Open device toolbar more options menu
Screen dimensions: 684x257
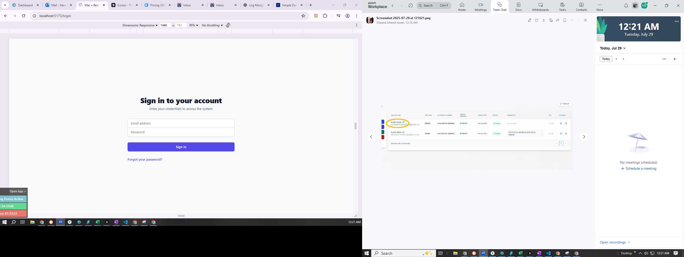pyautogui.click(x=356, y=25)
